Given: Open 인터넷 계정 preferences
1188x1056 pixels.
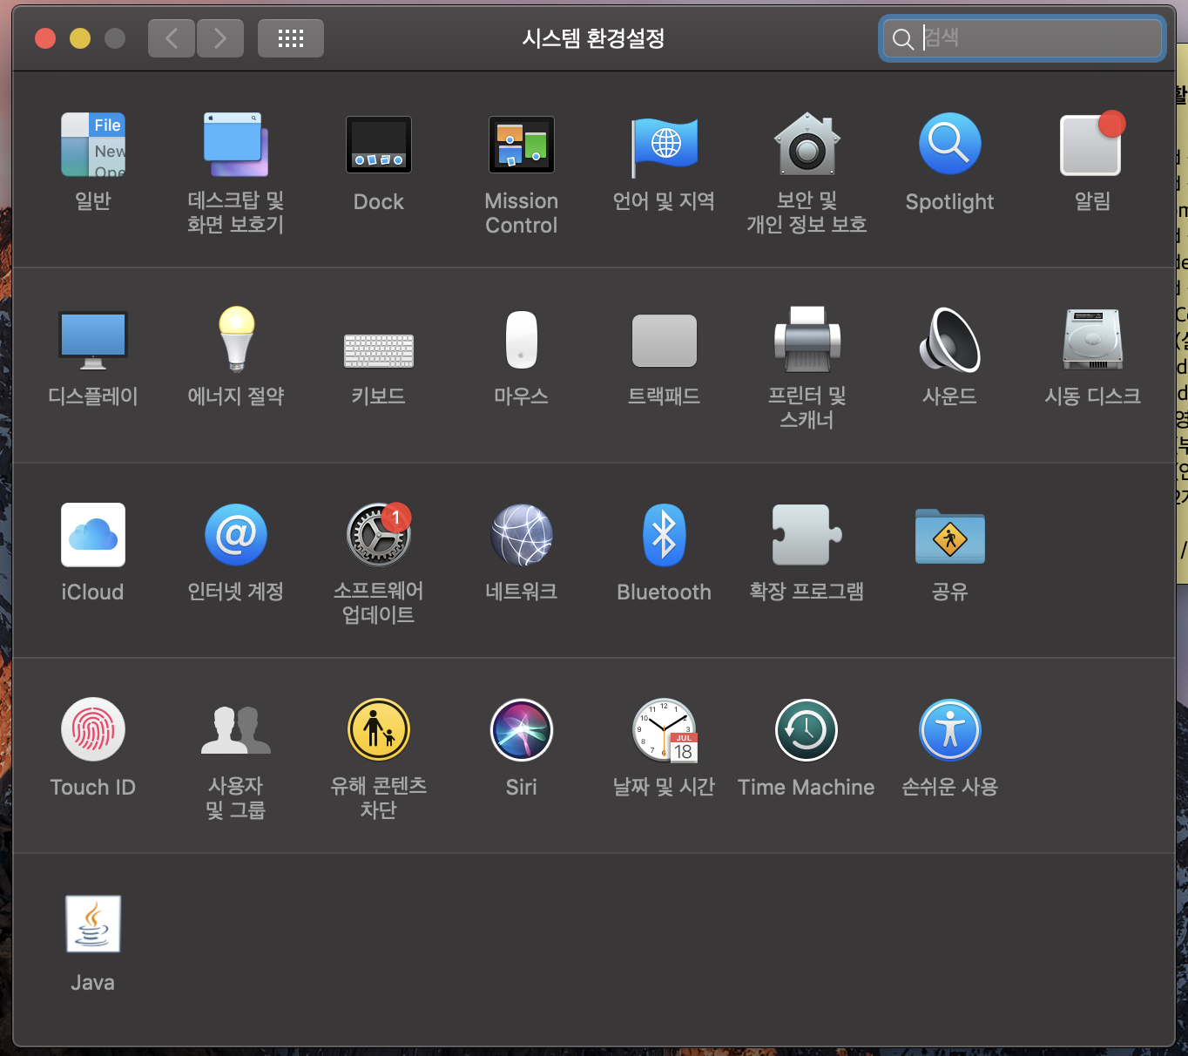Looking at the screenshot, I should (x=236, y=535).
